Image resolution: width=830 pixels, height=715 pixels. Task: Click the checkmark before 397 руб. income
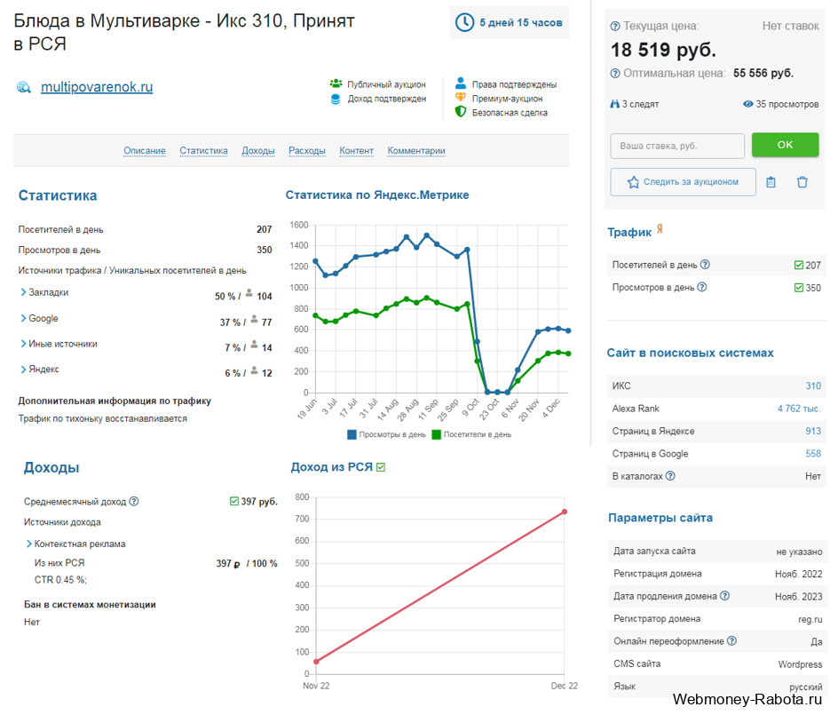234,501
